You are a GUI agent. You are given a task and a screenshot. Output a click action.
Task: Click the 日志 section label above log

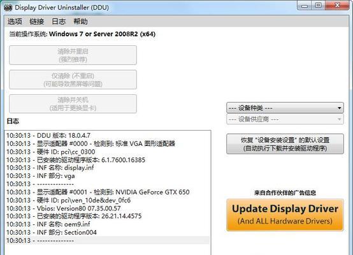[x=13, y=121]
